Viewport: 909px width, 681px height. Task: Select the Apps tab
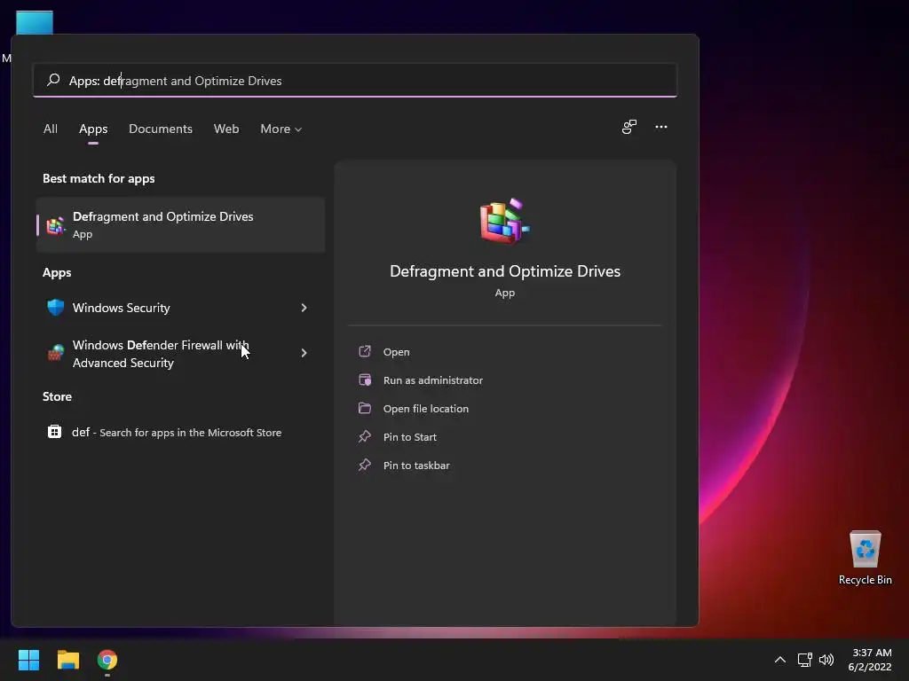93,129
